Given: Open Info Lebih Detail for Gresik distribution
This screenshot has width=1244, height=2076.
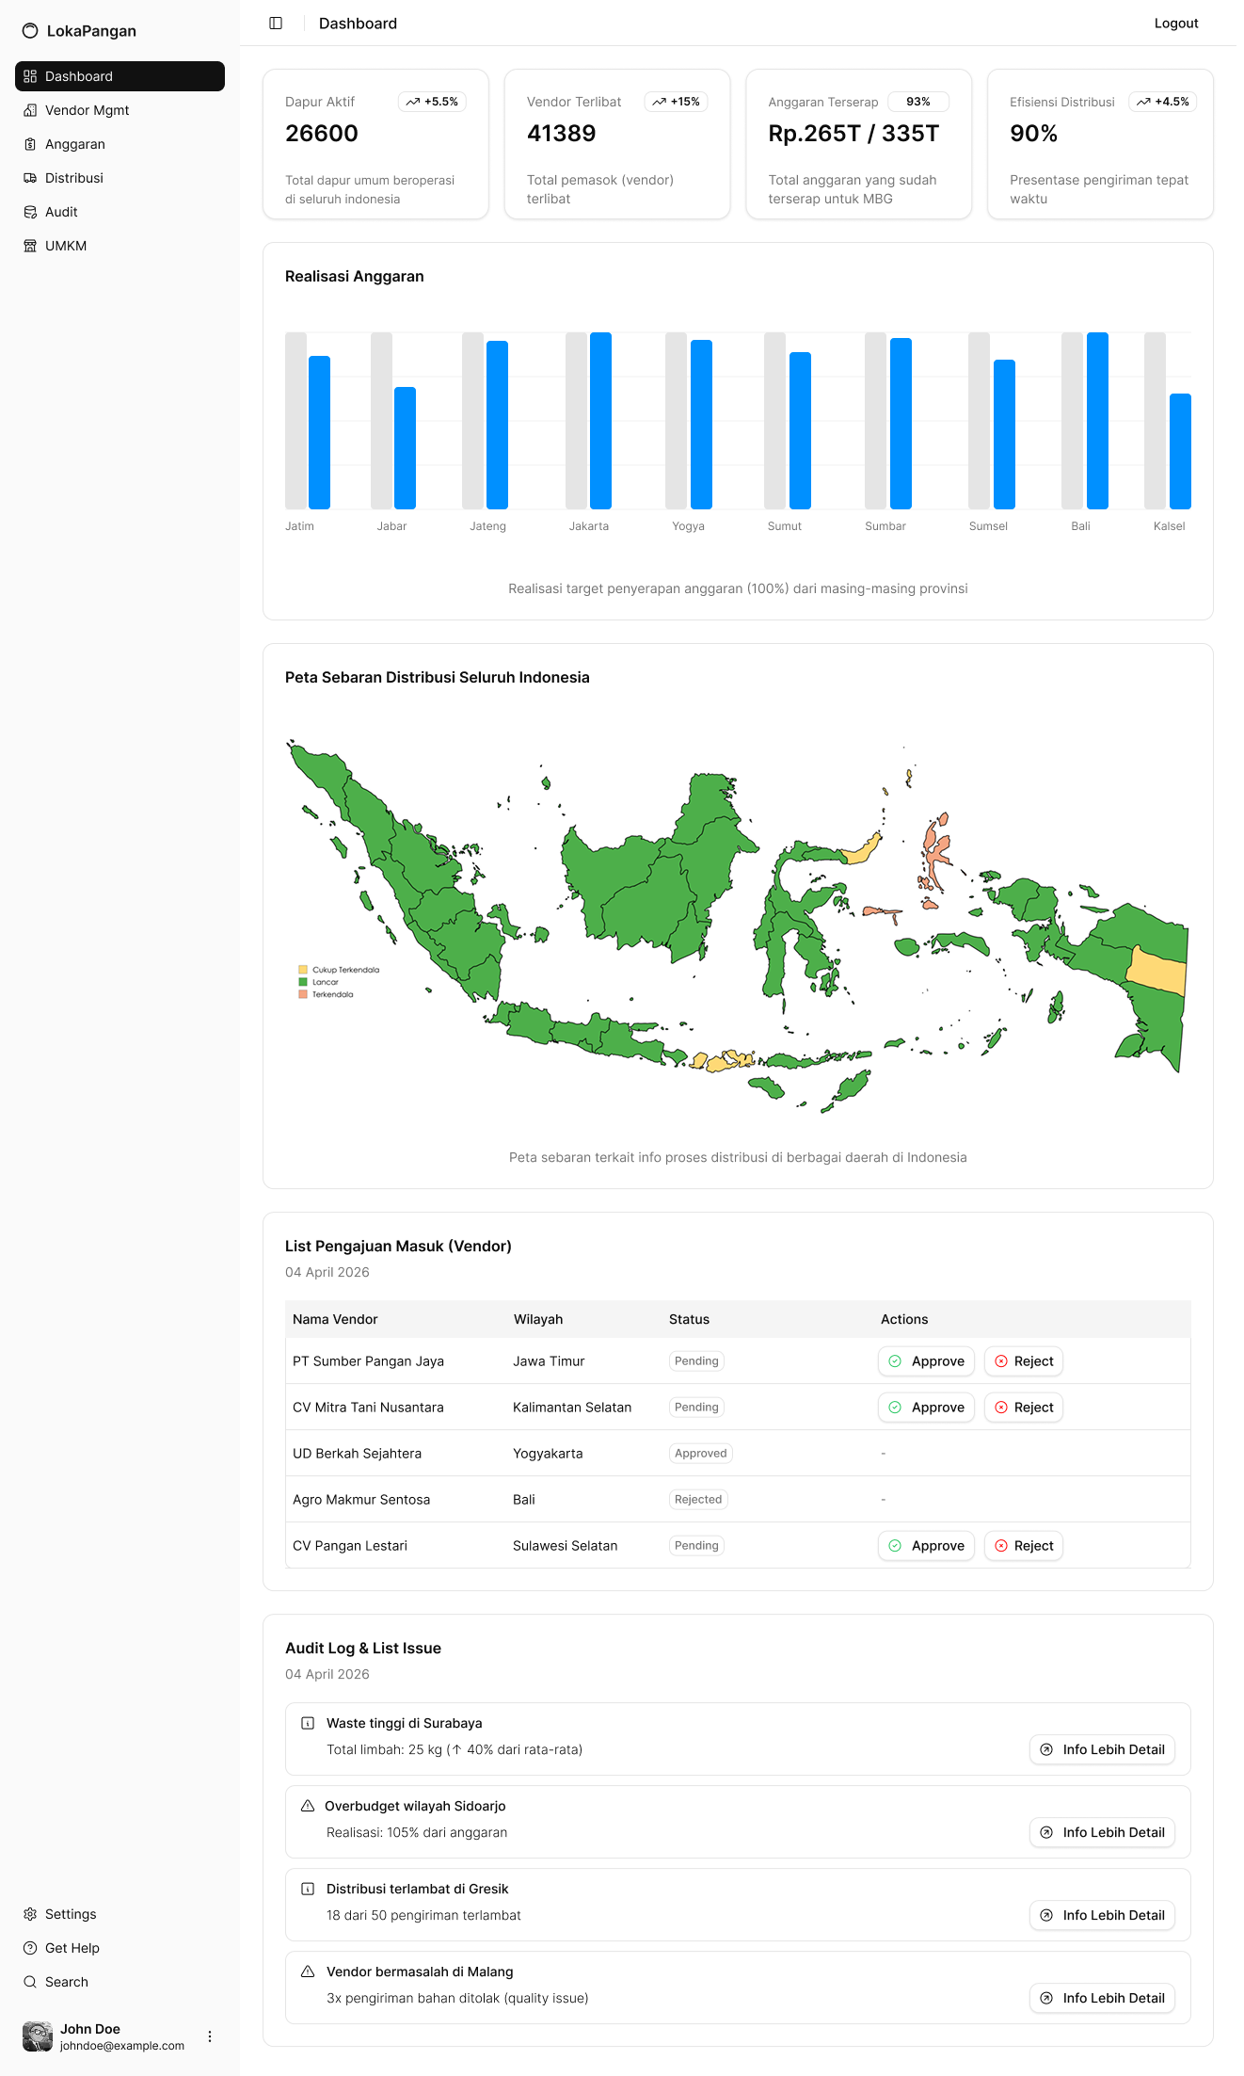Looking at the screenshot, I should click(x=1102, y=1915).
